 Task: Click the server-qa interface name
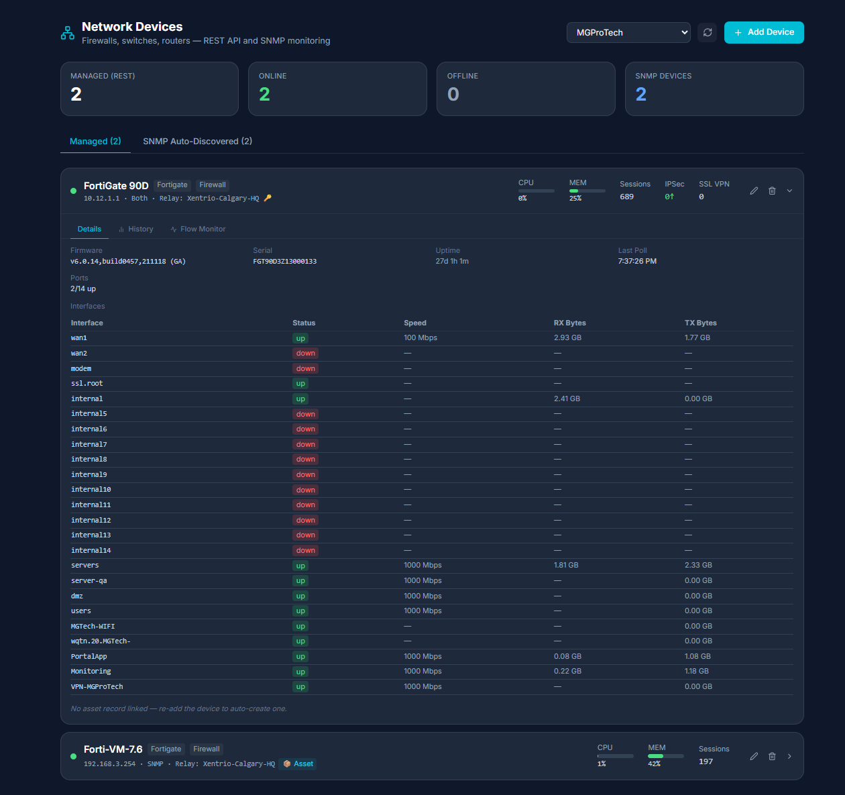point(89,581)
